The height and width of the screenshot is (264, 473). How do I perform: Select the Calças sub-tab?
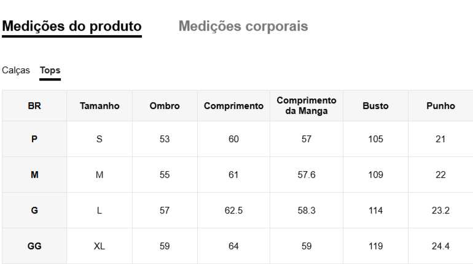click(x=16, y=70)
